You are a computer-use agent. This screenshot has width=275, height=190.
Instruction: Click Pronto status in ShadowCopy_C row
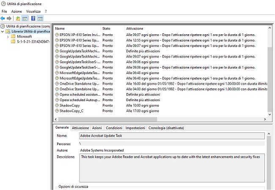point(107,111)
